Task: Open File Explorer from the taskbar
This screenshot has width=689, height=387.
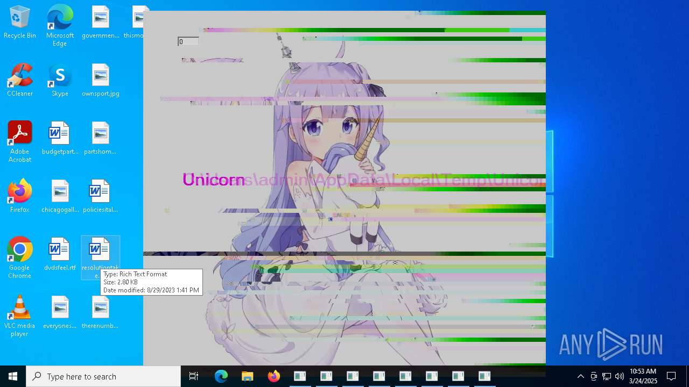Action: [248, 376]
